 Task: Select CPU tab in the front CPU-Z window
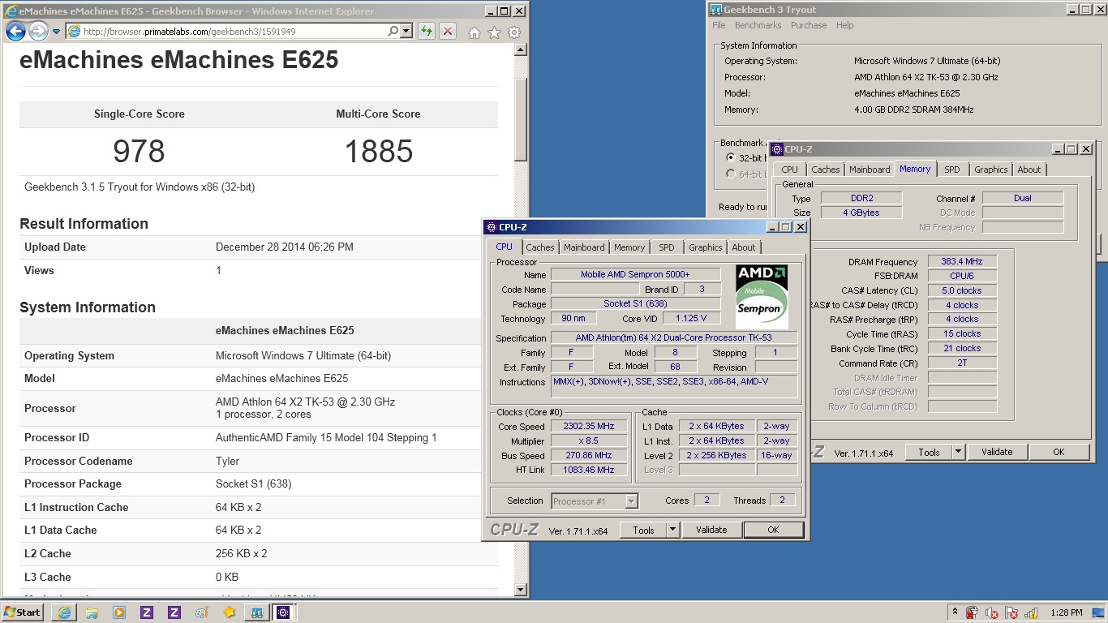point(505,247)
